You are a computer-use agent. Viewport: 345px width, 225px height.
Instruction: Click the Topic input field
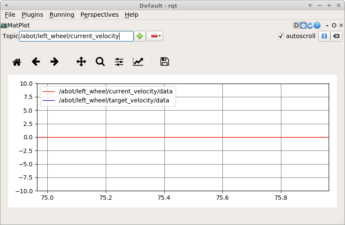point(76,36)
